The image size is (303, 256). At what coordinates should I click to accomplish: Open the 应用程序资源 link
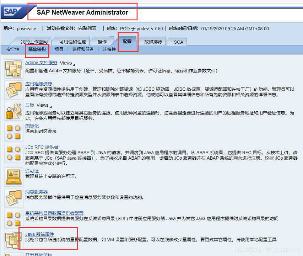tap(39, 84)
